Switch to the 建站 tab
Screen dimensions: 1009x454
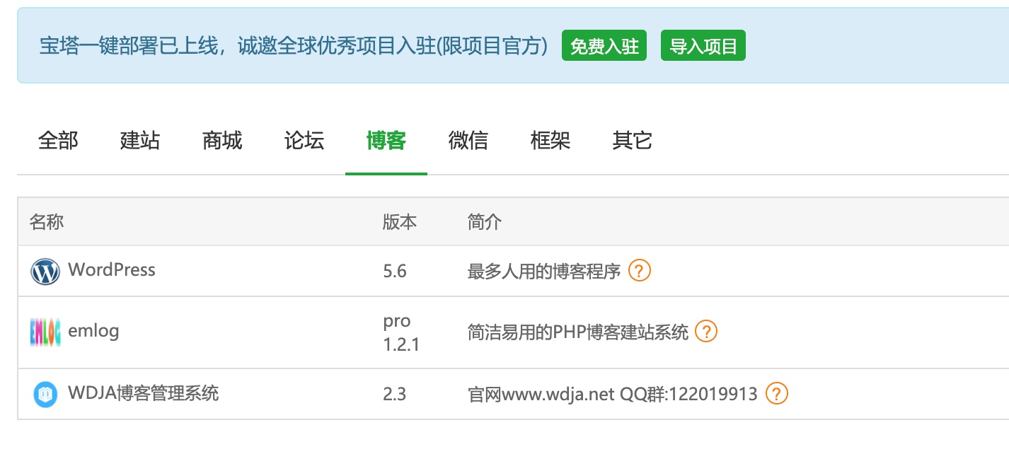tap(140, 141)
